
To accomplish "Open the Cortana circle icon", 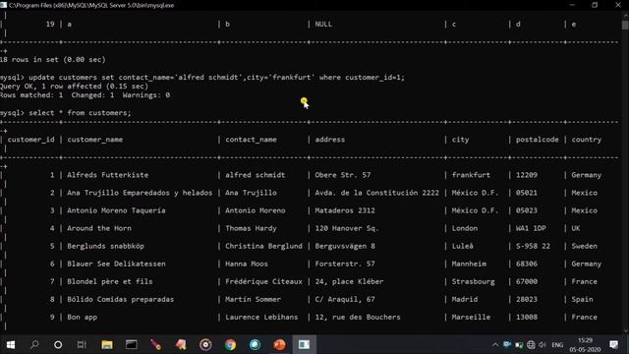I will click(x=58, y=345).
